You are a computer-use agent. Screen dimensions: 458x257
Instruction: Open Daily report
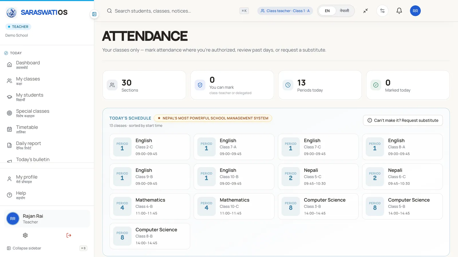click(x=47, y=145)
